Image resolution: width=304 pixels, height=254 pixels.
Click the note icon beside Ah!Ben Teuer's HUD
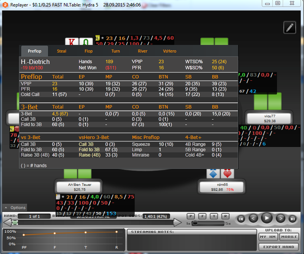tap(58, 197)
